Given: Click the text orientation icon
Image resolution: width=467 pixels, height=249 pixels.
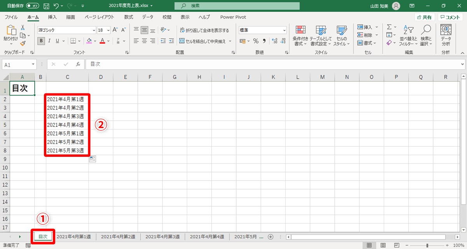Looking at the screenshot, I should (163, 30).
